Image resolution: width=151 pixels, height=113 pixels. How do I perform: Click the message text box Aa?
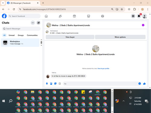coord(100,84)
